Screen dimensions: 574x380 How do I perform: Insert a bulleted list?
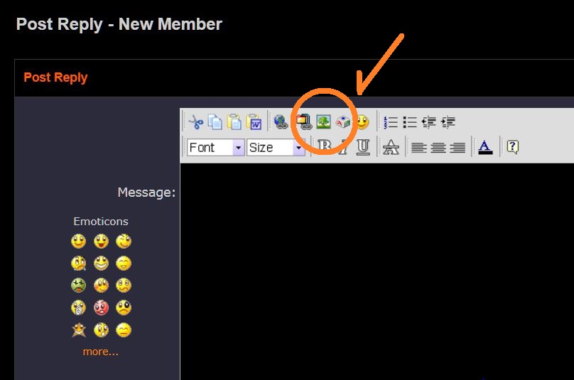point(409,122)
